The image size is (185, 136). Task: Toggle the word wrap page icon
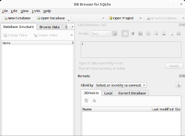[x=125, y=34]
